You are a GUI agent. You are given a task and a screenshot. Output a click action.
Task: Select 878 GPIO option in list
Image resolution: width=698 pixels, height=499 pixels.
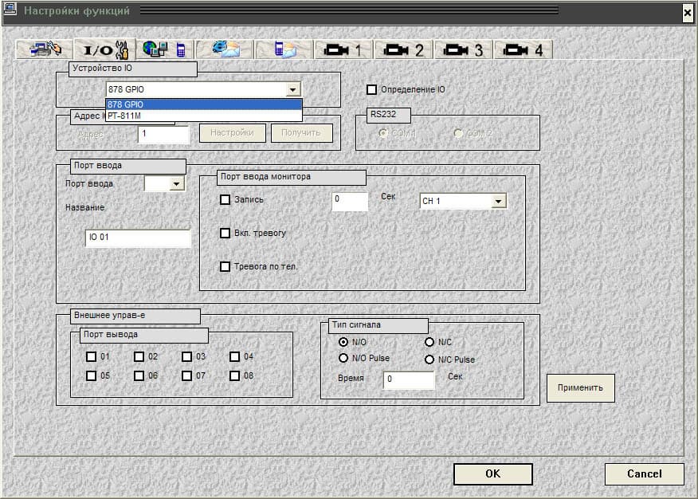[x=203, y=104]
